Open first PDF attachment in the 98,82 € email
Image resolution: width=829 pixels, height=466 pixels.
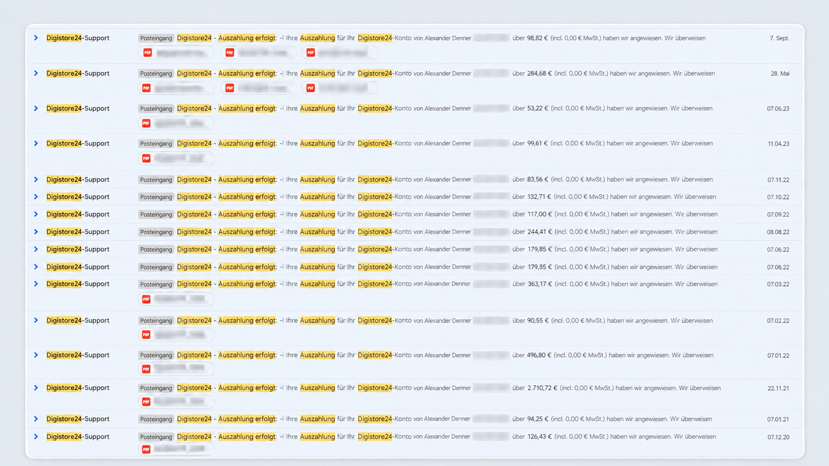176,52
